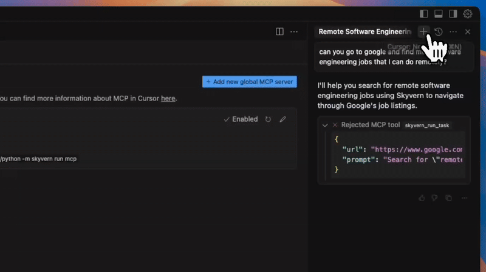Screen dimensions: 486x272
Task: Toggle the Enabled status of MCP server
Action: point(241,119)
